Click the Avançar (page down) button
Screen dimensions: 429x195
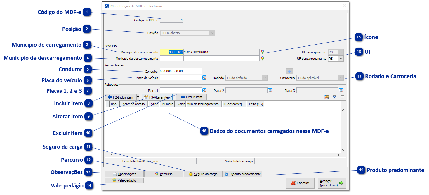tap(332, 183)
